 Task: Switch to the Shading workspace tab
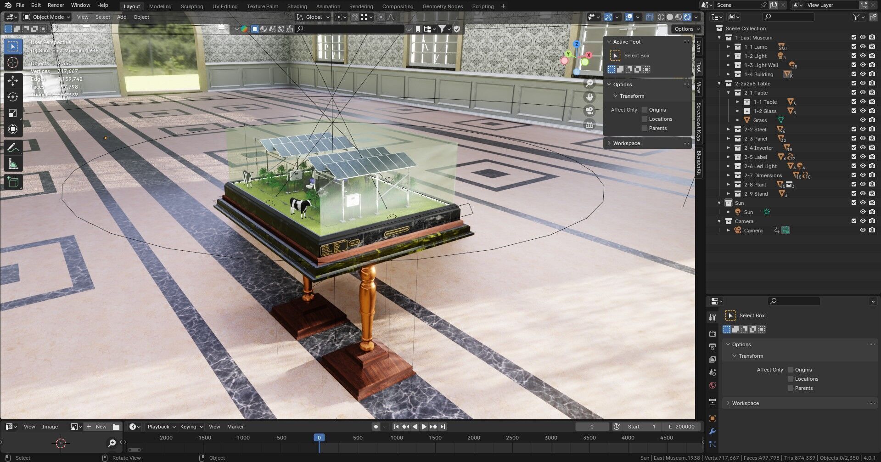(x=297, y=6)
